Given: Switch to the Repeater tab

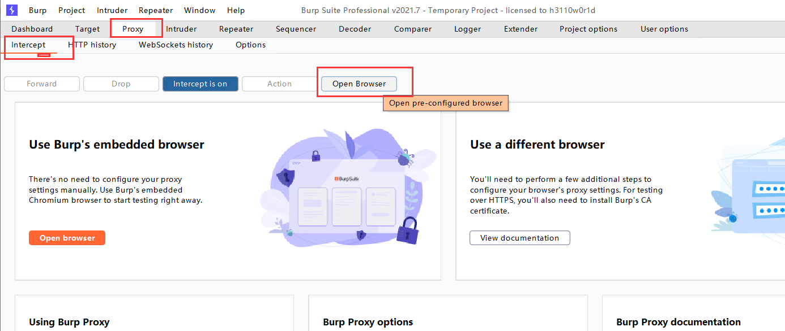Looking at the screenshot, I should [236, 29].
